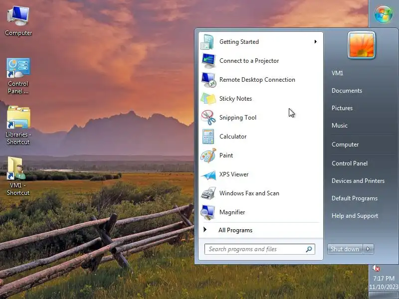The width and height of the screenshot is (399, 299).
Task: Open the Control Panel desktop shortcut
Action: [18, 76]
